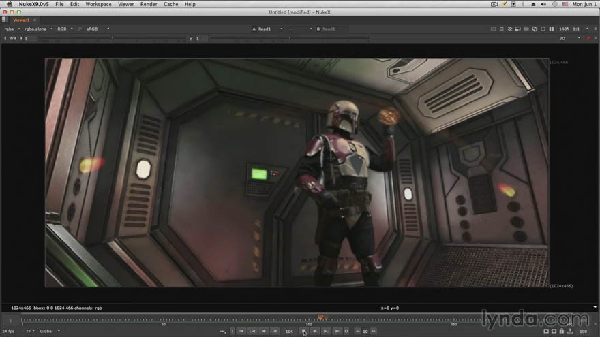Open the B input Read1 dropdown
The height and width of the screenshot is (337, 600).
click(x=332, y=29)
